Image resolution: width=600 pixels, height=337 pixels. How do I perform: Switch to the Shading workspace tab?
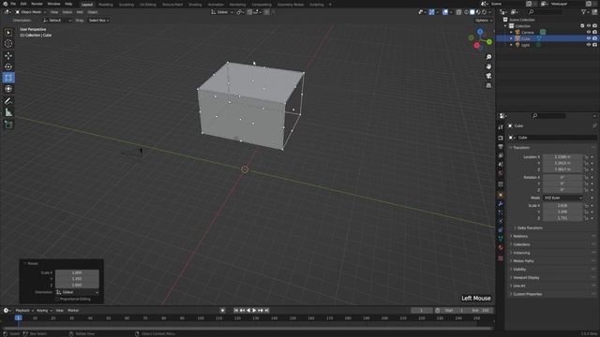click(195, 5)
